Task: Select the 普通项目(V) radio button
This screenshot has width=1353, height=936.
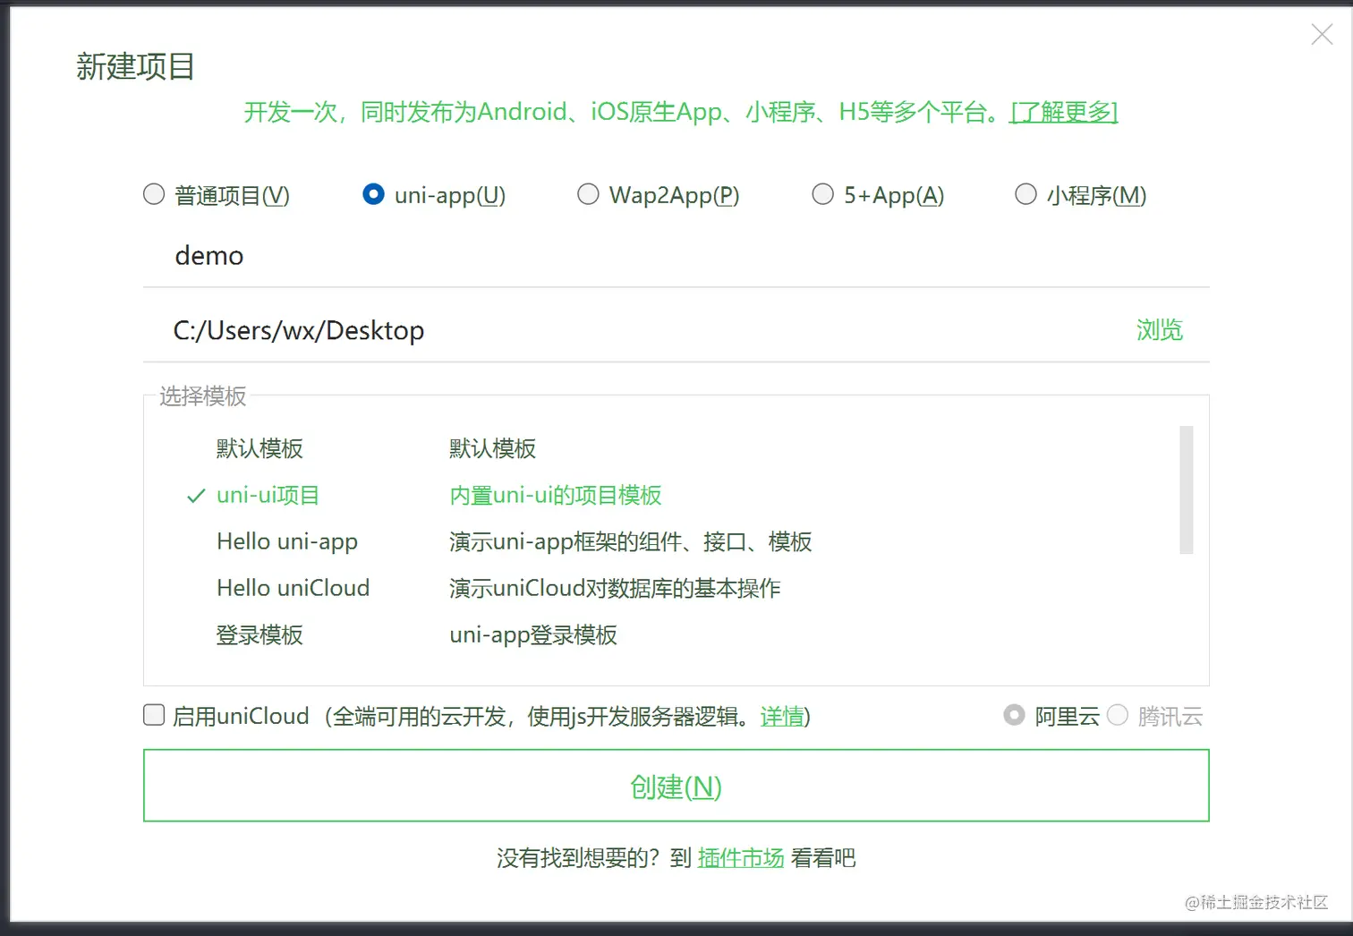Action: click(154, 194)
